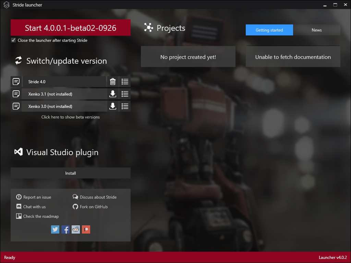Open the version details list for Xenko 3.0
This screenshot has width=351, height=263.
click(124, 106)
